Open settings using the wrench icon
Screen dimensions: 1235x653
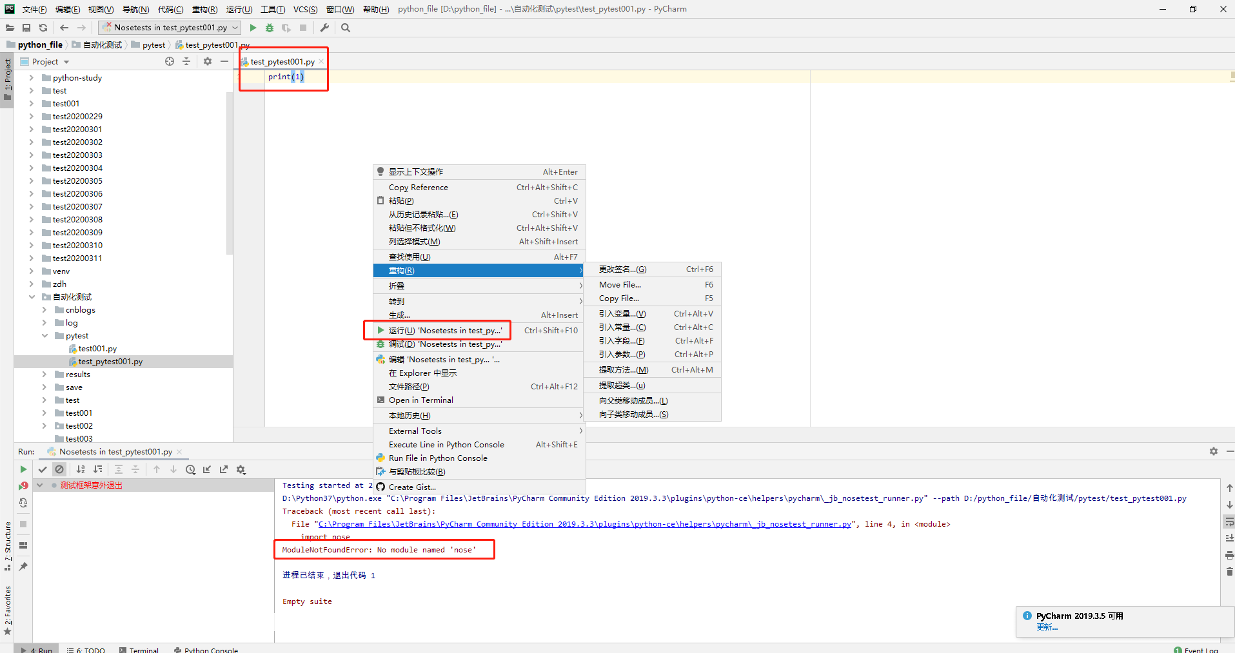coord(324,28)
